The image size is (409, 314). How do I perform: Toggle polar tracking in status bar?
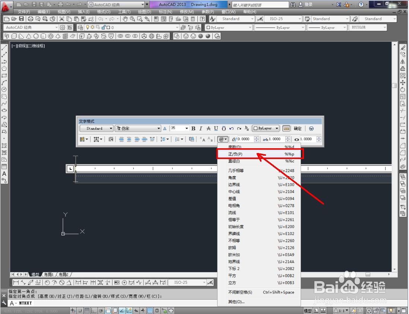(101, 311)
